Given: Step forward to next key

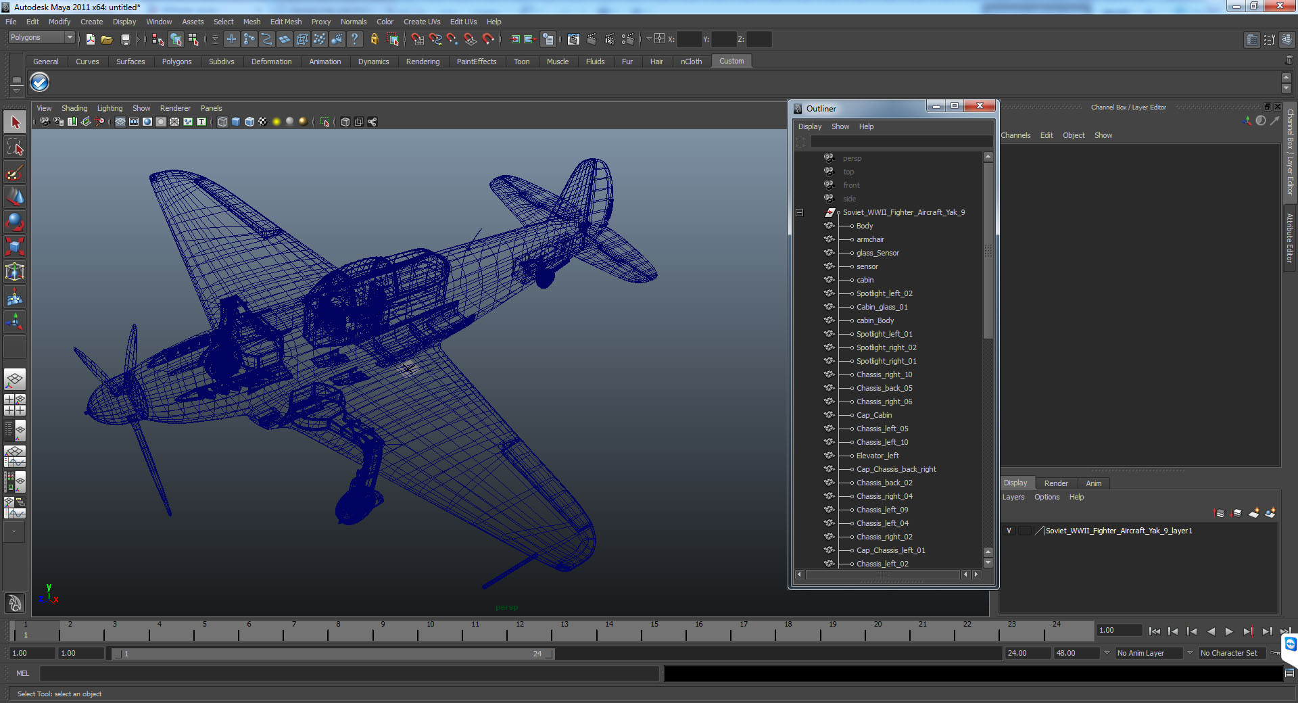Looking at the screenshot, I should (1248, 631).
